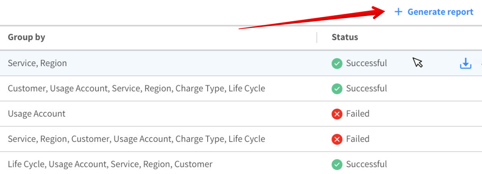Sort by the Status column header
This screenshot has height=174, width=482.
tap(345, 38)
